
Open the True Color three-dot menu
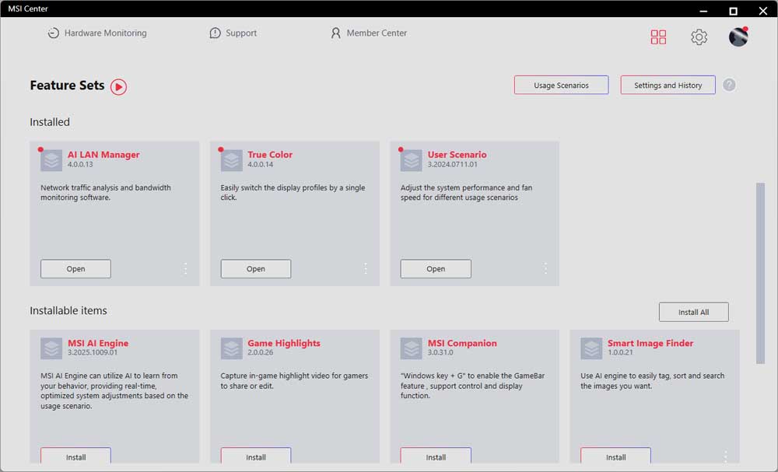pyautogui.click(x=366, y=268)
